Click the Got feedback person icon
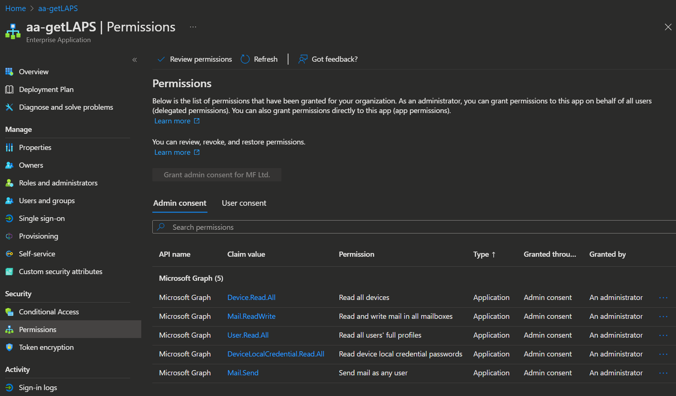Screen dimensions: 676x396 pyautogui.click(x=303, y=59)
